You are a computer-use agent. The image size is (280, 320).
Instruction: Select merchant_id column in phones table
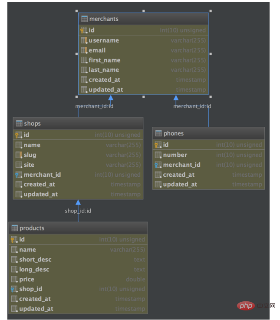coord(208,165)
